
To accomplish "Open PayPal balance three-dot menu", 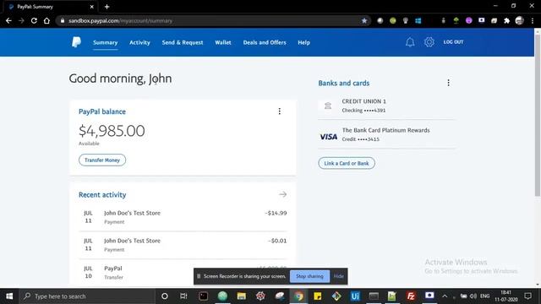I will pyautogui.click(x=280, y=111).
